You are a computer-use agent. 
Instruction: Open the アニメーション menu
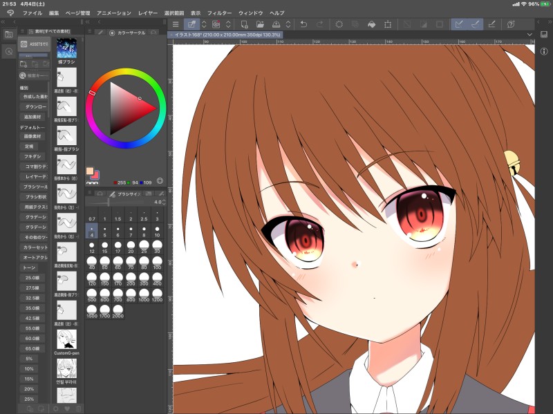point(114,13)
